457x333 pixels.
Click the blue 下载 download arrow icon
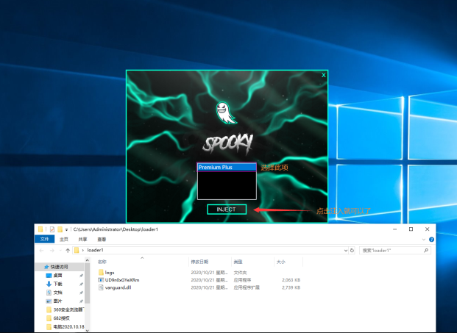pyautogui.click(x=49, y=284)
